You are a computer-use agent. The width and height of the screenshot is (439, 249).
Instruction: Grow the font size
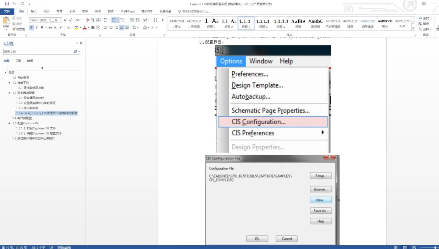[65, 20]
